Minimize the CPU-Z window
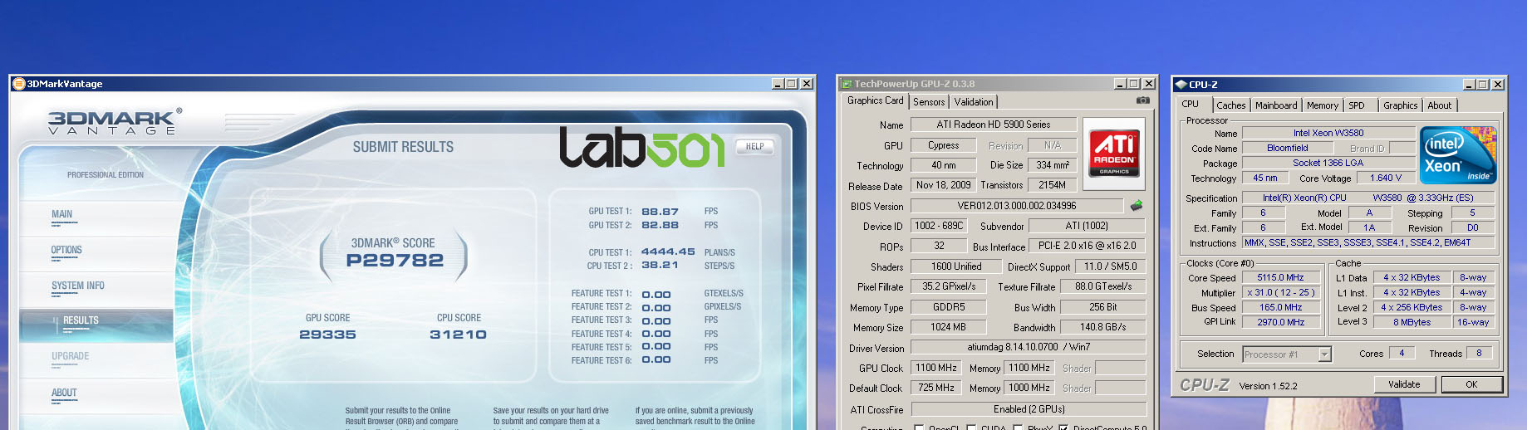Image resolution: width=1527 pixels, height=430 pixels. pos(1469,85)
